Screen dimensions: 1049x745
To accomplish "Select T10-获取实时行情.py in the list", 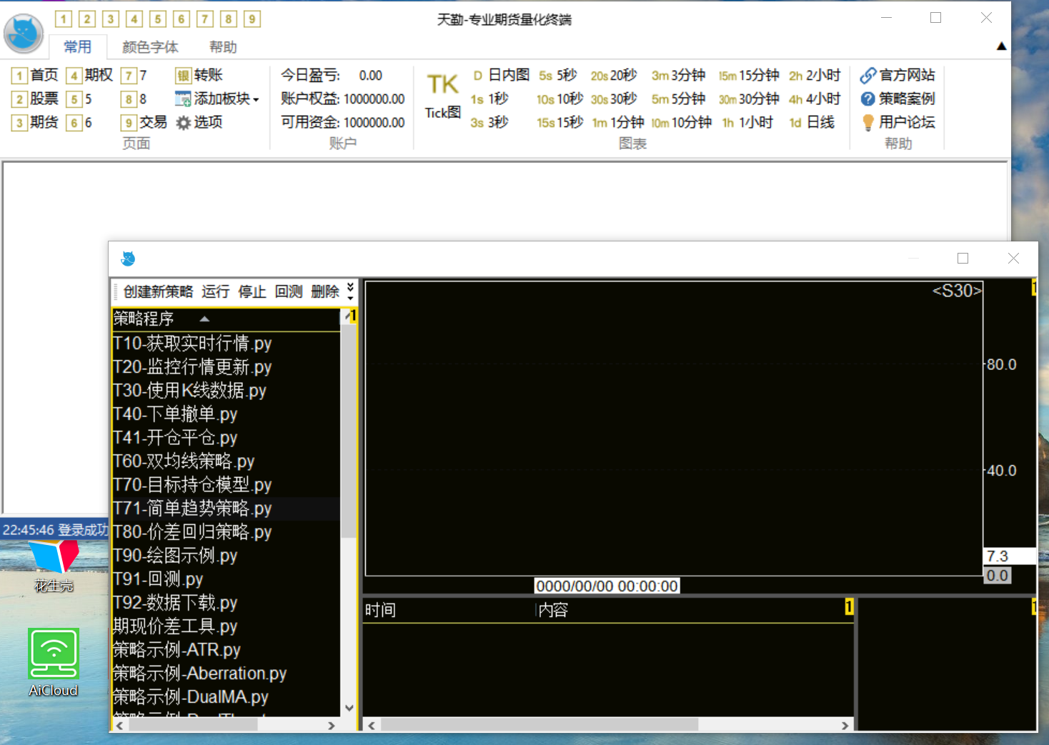I will (226, 344).
